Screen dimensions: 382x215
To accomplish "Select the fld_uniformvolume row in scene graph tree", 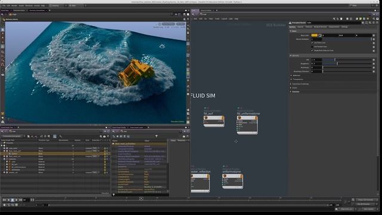I will [55, 167].
